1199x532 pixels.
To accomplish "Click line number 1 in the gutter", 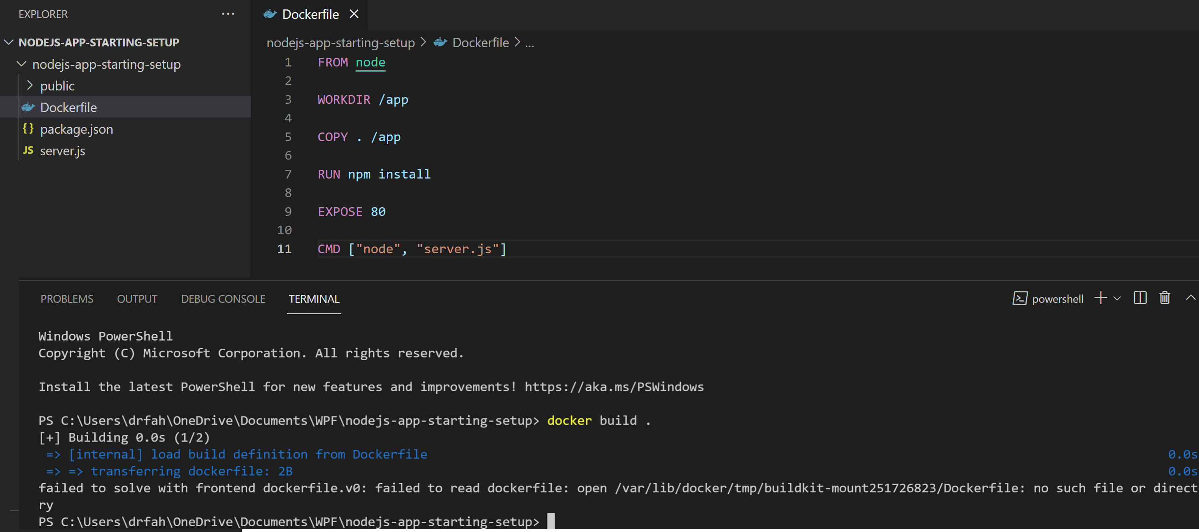I will [x=288, y=62].
